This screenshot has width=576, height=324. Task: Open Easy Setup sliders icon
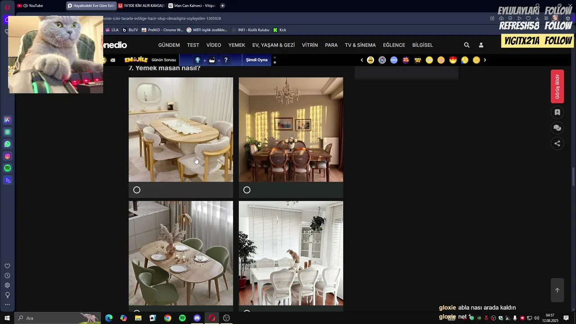546,18
